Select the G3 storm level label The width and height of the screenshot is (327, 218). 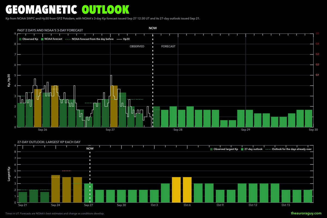tap(317, 54)
